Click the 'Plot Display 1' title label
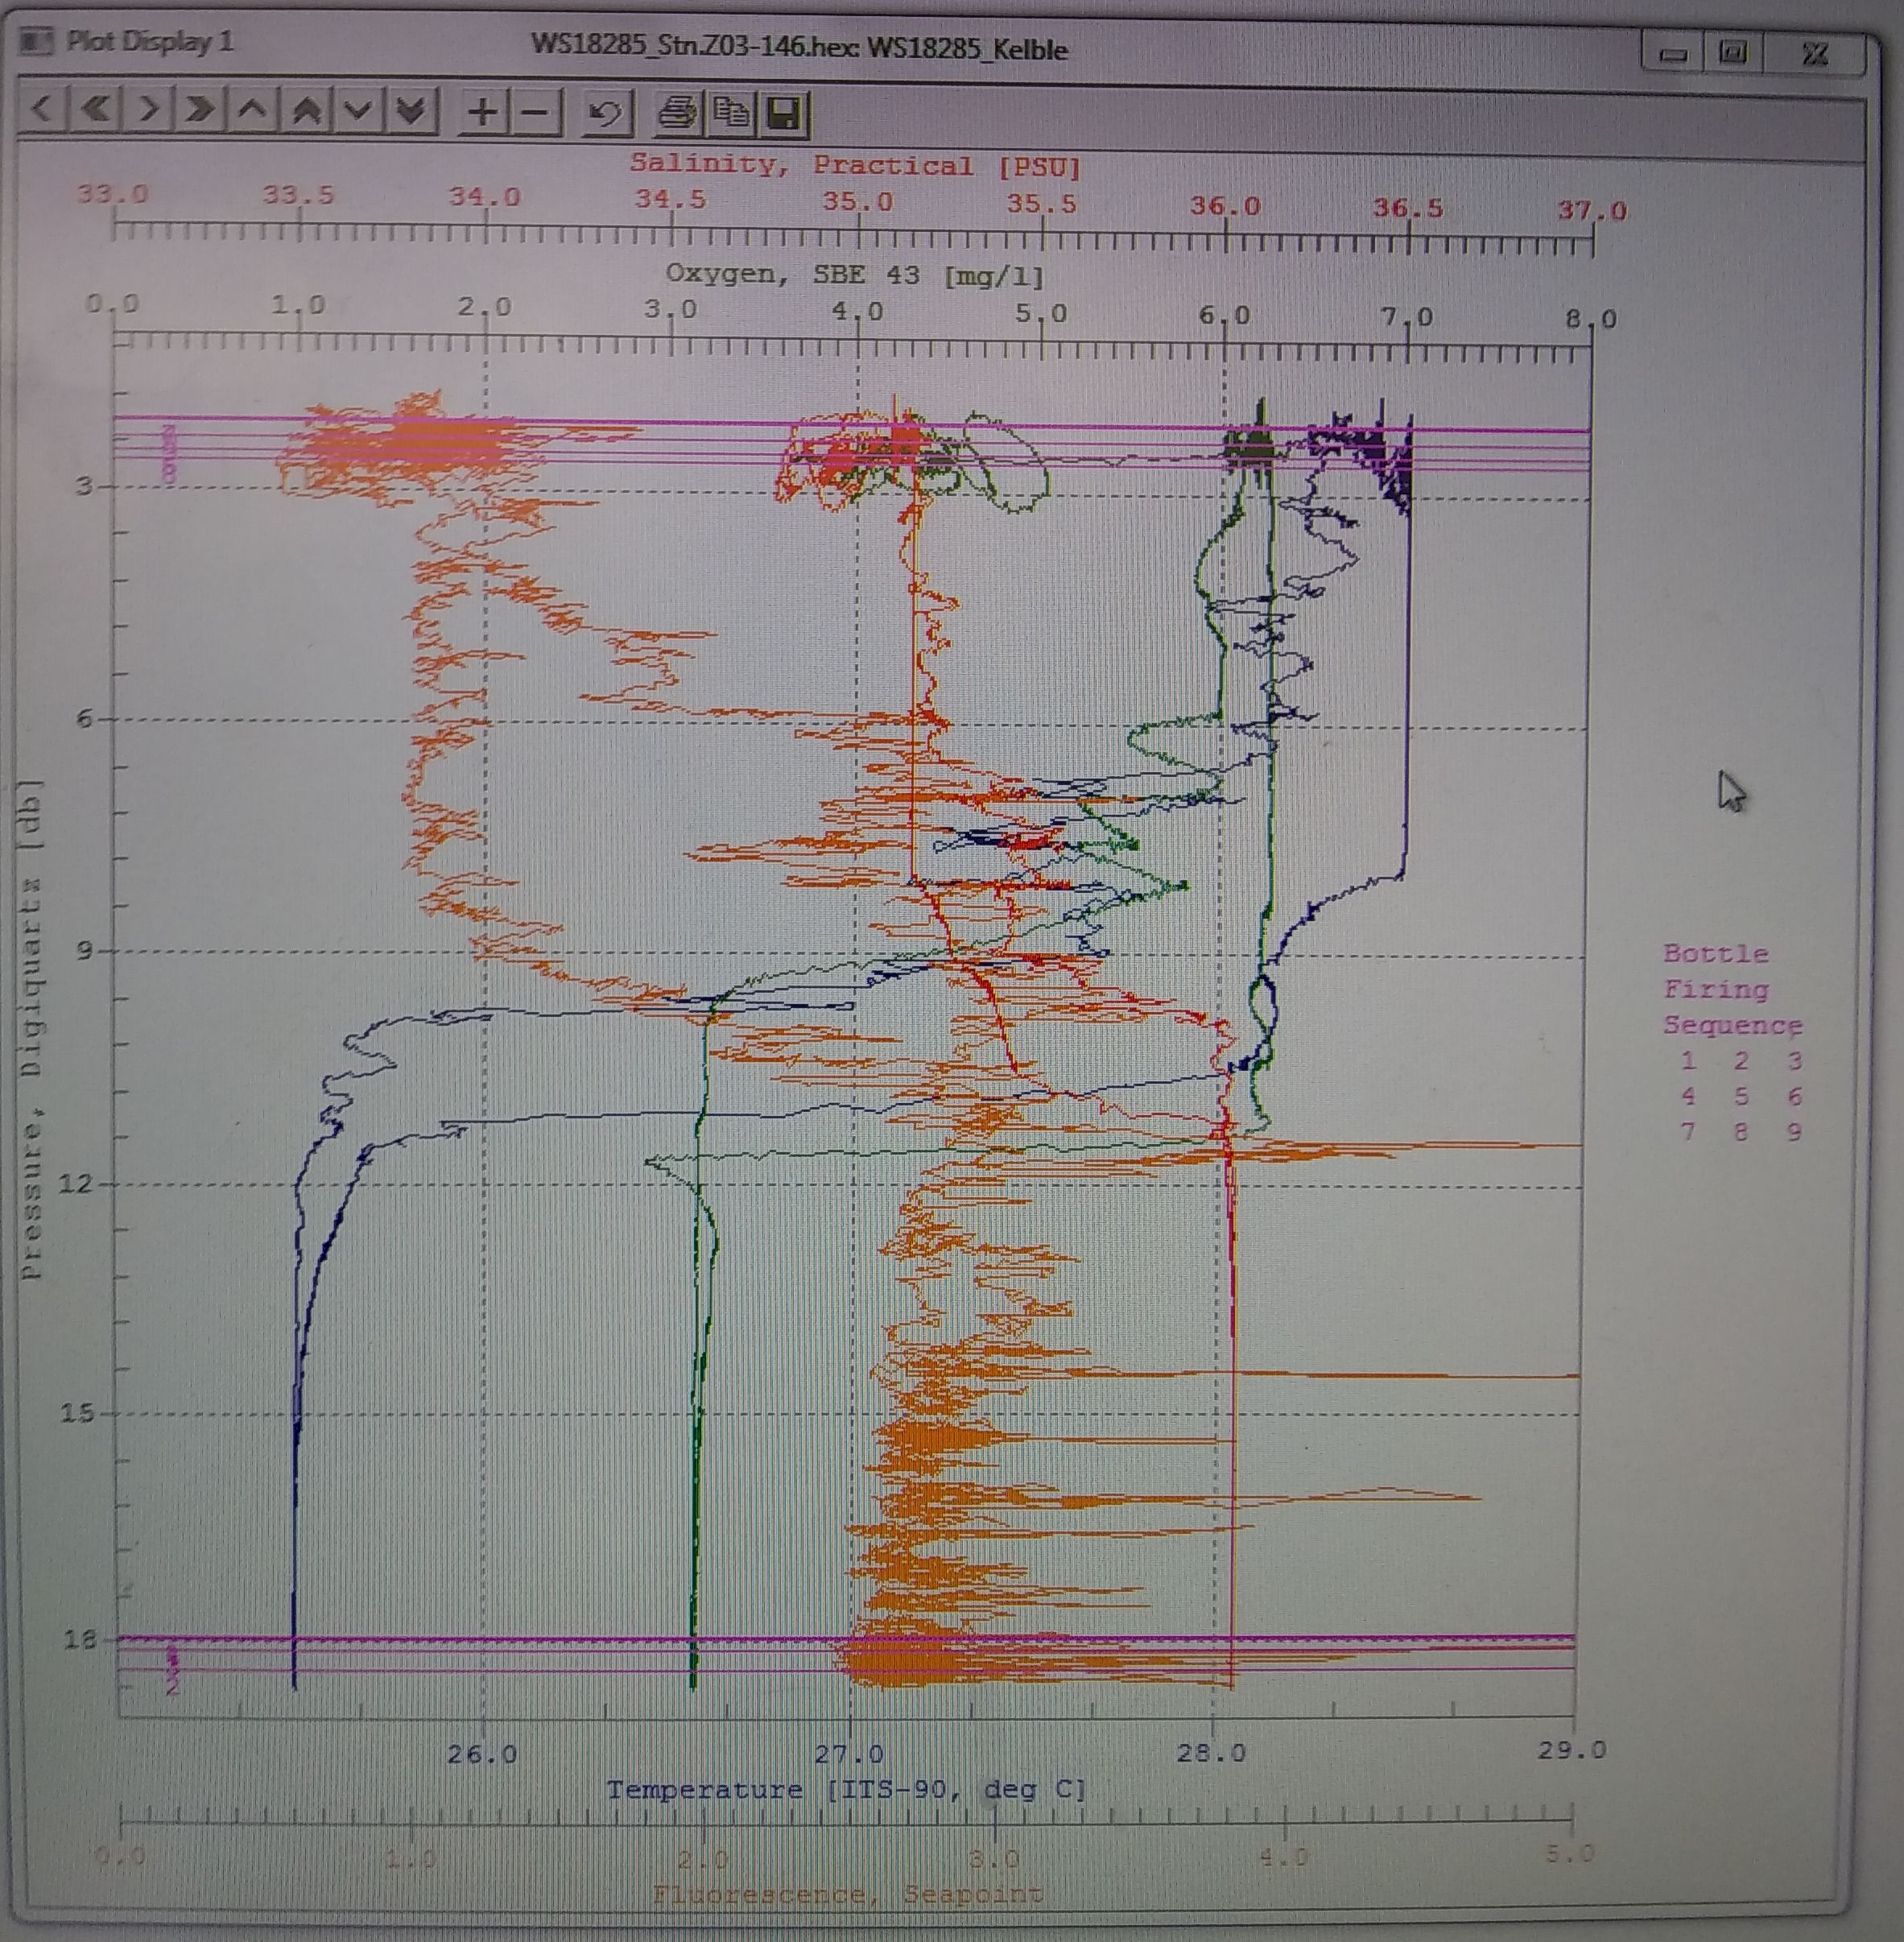 [149, 41]
